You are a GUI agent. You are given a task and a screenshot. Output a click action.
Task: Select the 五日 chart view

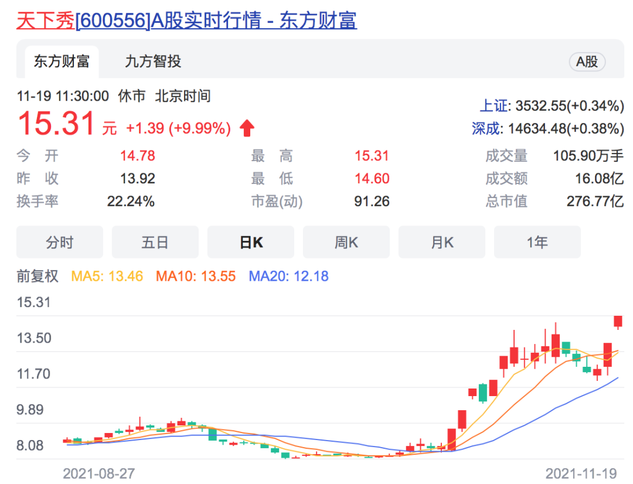(155, 242)
